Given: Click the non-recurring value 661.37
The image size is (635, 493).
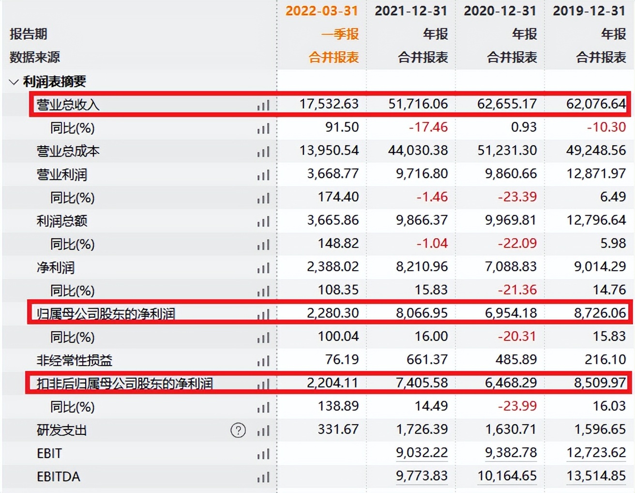Looking at the screenshot, I should 428,360.
